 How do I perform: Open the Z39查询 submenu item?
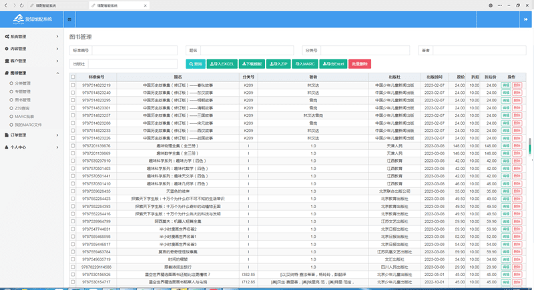click(x=23, y=108)
